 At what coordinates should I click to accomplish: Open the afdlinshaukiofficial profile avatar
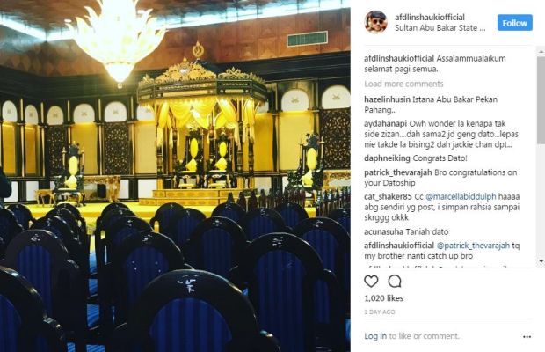click(375, 22)
